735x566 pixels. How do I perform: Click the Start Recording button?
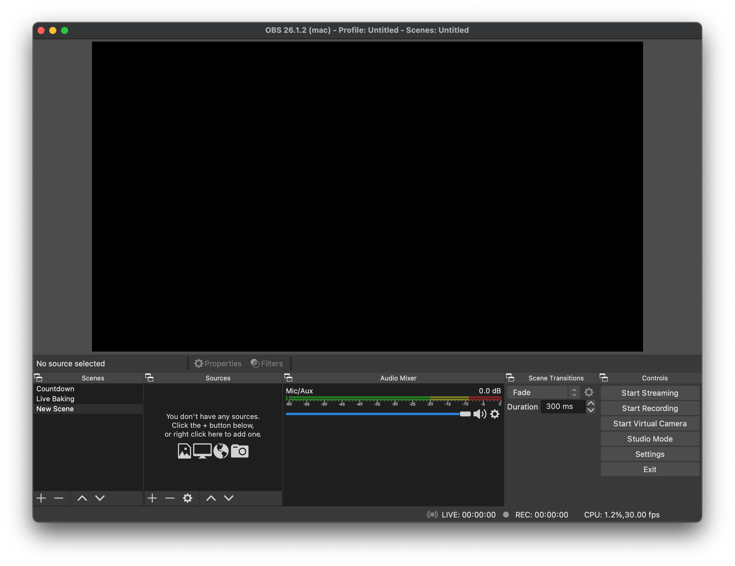click(649, 408)
